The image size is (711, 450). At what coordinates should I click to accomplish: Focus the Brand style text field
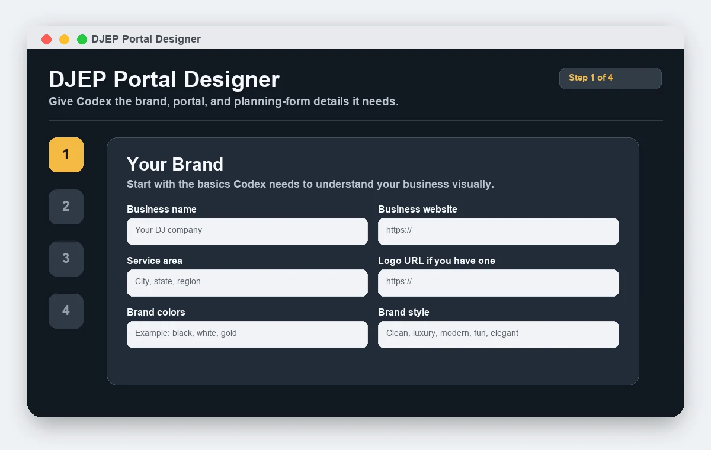tap(498, 334)
